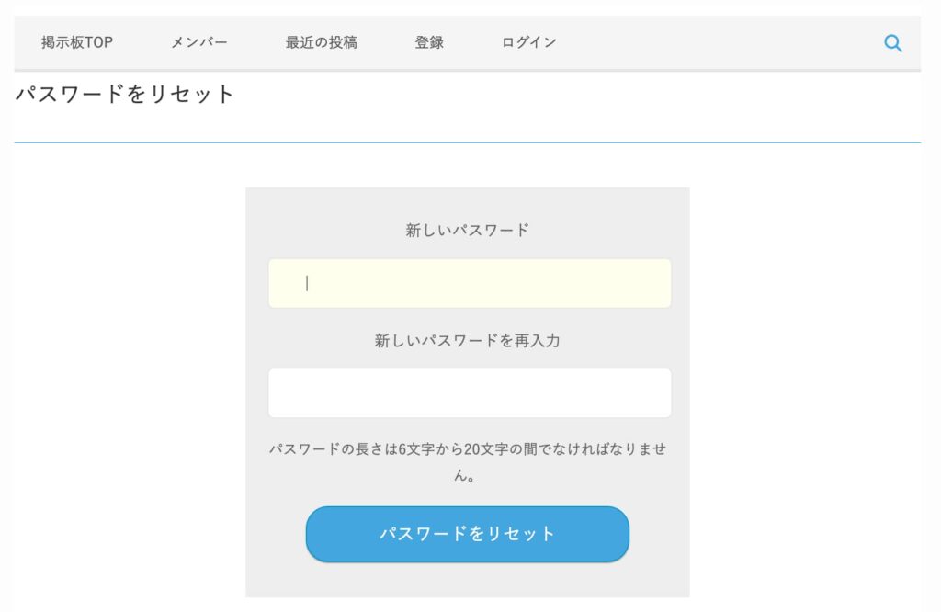This screenshot has height=612, width=941.
Task: Select 登録 in the top menu
Action: [x=429, y=42]
